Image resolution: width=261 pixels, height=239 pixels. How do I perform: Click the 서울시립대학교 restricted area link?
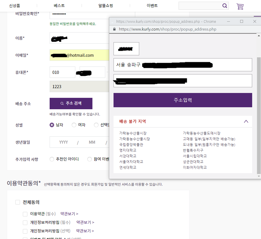195,156
